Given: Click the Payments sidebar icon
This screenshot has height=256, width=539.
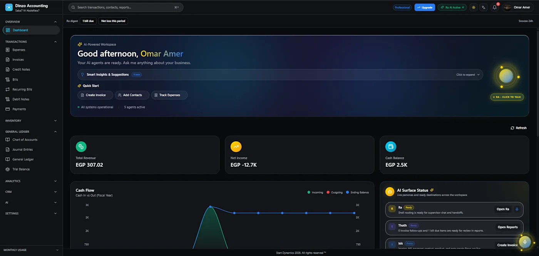Looking at the screenshot, I should pyautogui.click(x=8, y=109).
